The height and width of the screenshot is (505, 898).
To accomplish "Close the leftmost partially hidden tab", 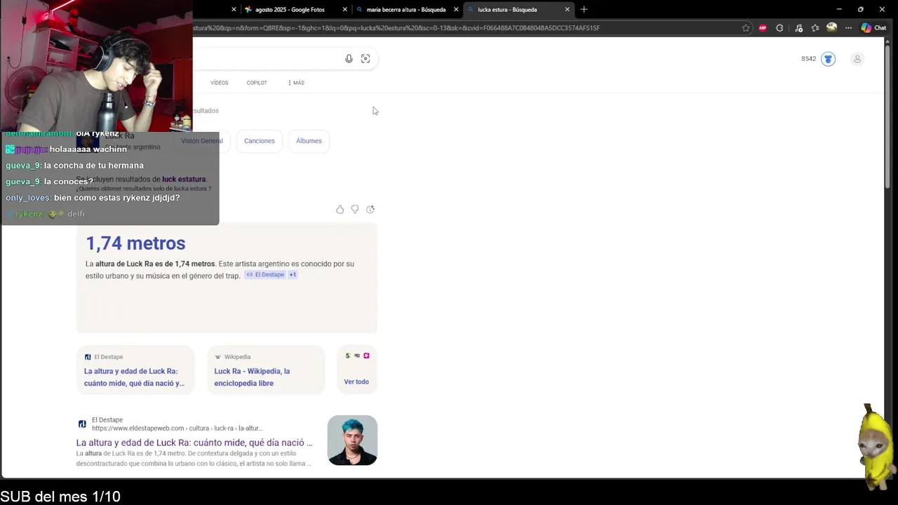I will [x=234, y=9].
